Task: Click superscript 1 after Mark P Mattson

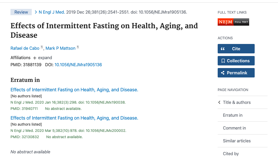Action: click(x=78, y=47)
